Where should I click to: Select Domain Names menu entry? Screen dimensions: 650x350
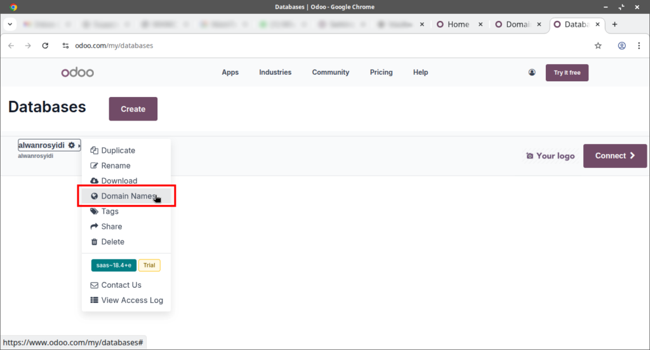point(128,196)
